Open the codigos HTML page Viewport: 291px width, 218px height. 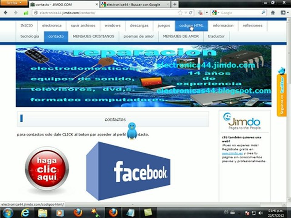coord(191,25)
